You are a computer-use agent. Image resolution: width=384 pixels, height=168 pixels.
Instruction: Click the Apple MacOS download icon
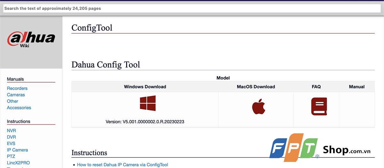click(x=259, y=107)
